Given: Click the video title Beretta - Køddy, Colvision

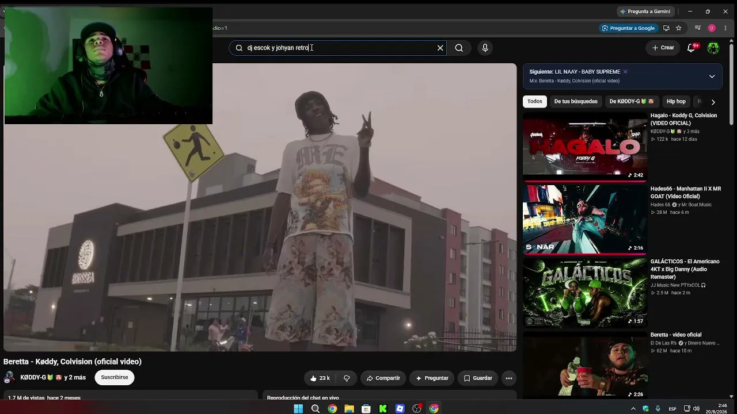Looking at the screenshot, I should 73,362.
